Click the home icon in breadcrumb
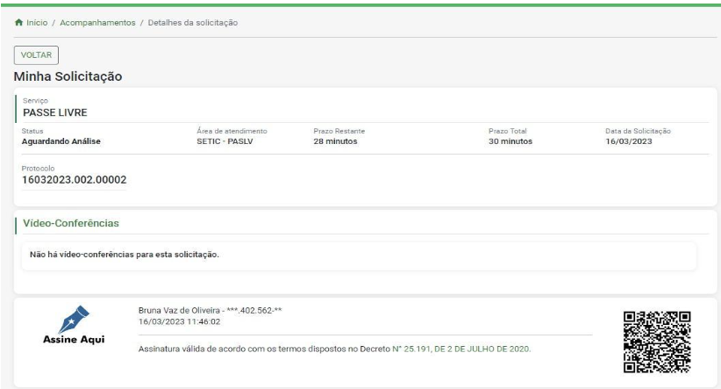Screen dimensions: 721x389 click(x=18, y=22)
